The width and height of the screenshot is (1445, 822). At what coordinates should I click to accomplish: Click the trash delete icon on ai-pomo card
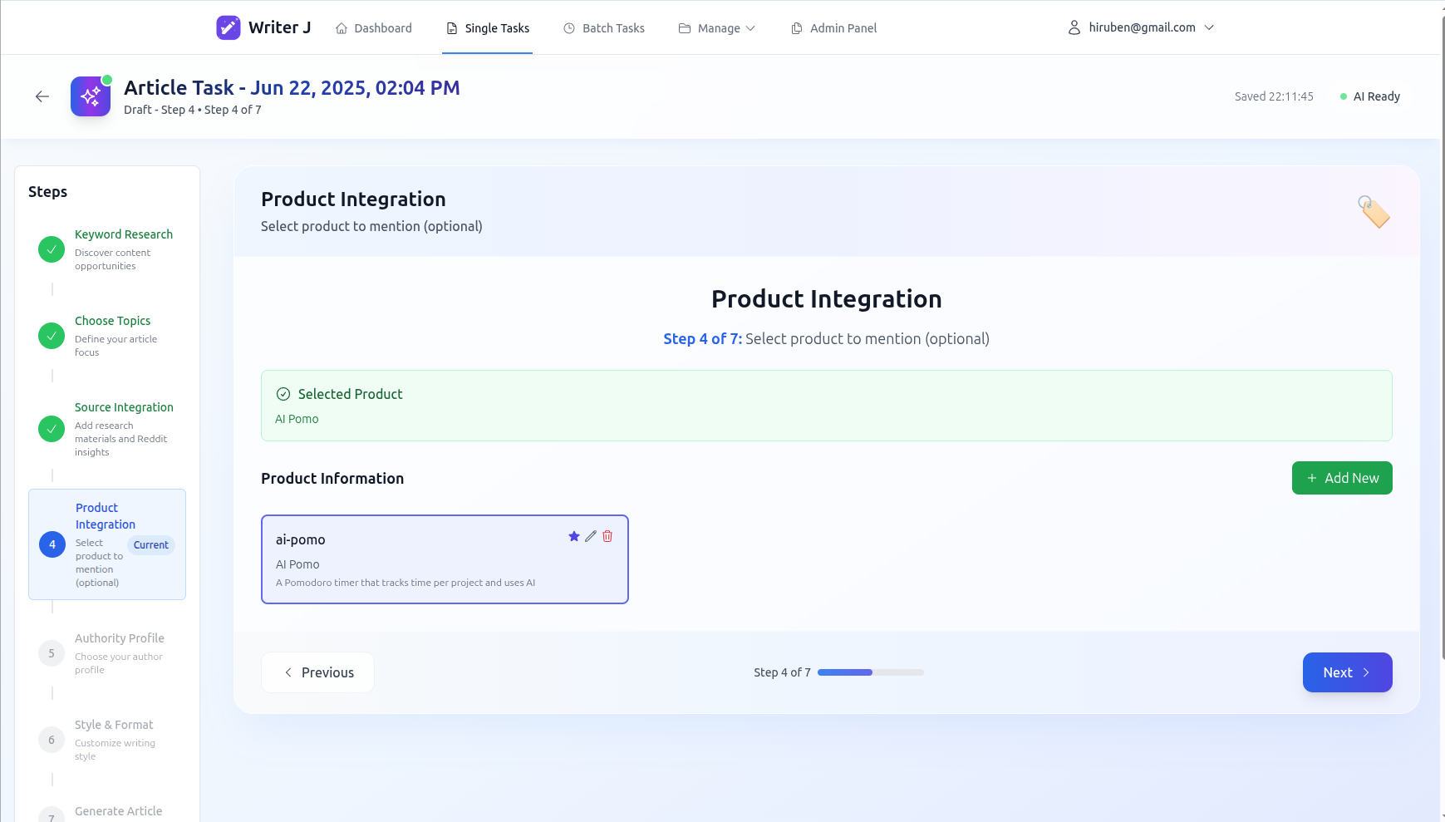coord(607,536)
